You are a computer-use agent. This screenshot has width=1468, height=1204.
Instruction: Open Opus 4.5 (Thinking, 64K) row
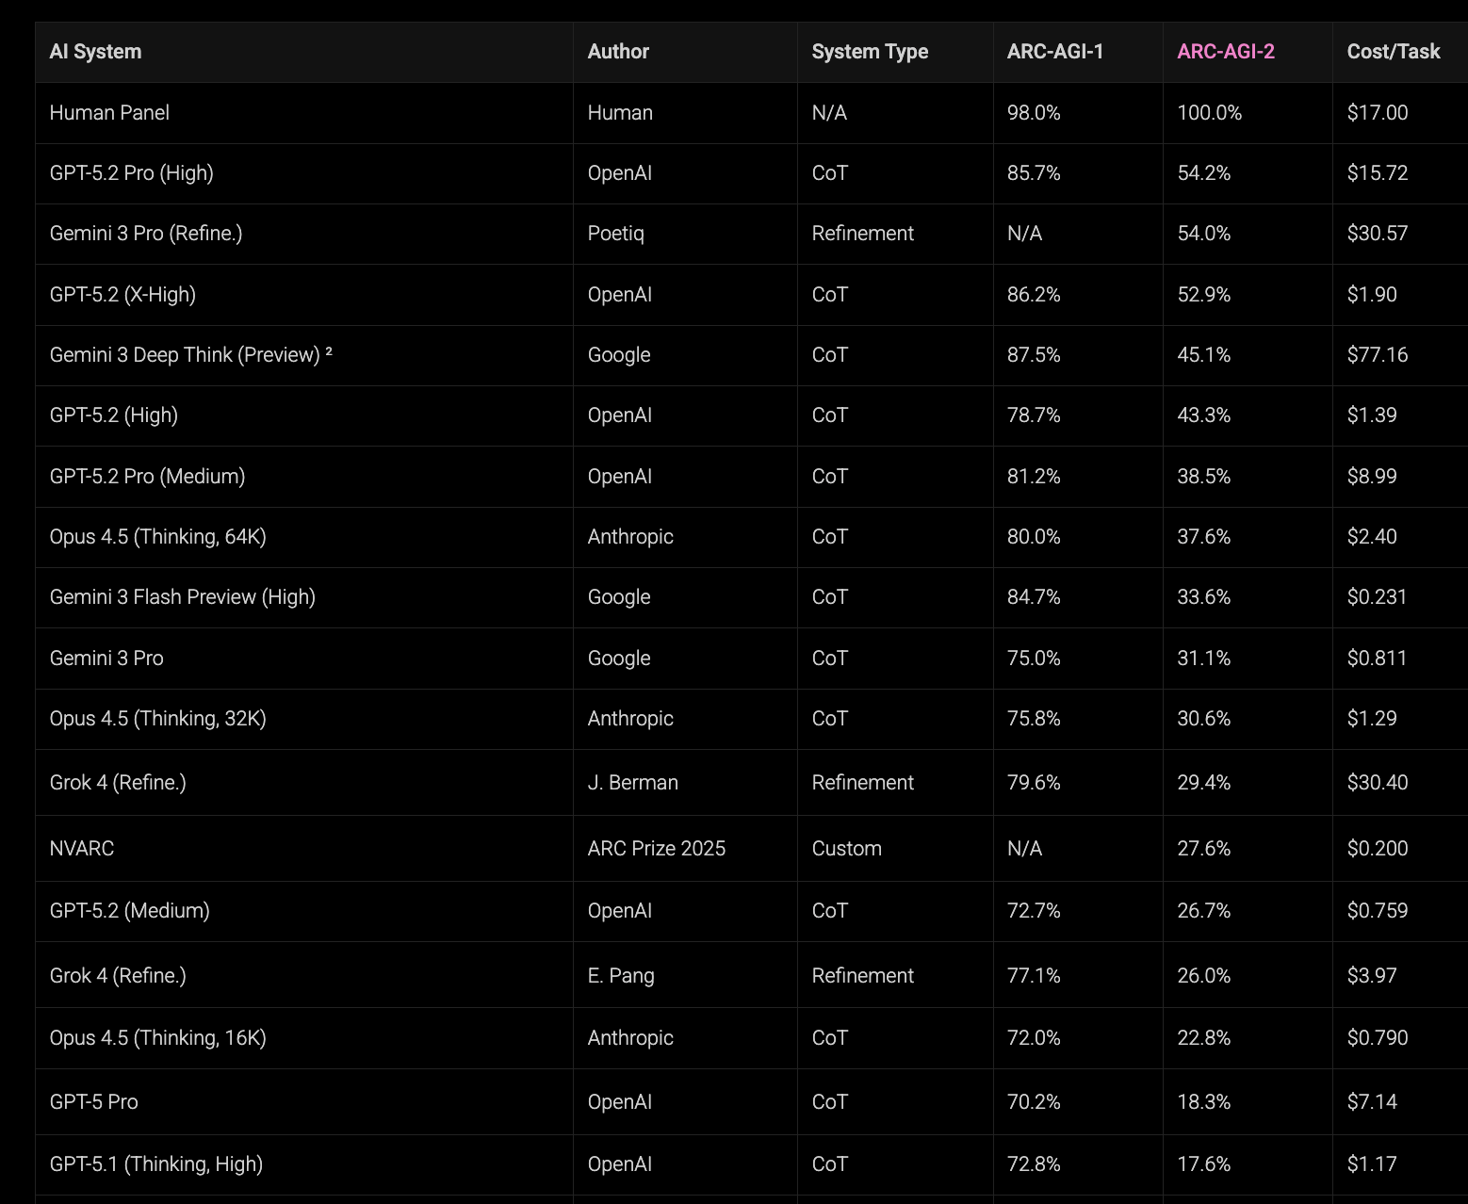(157, 537)
